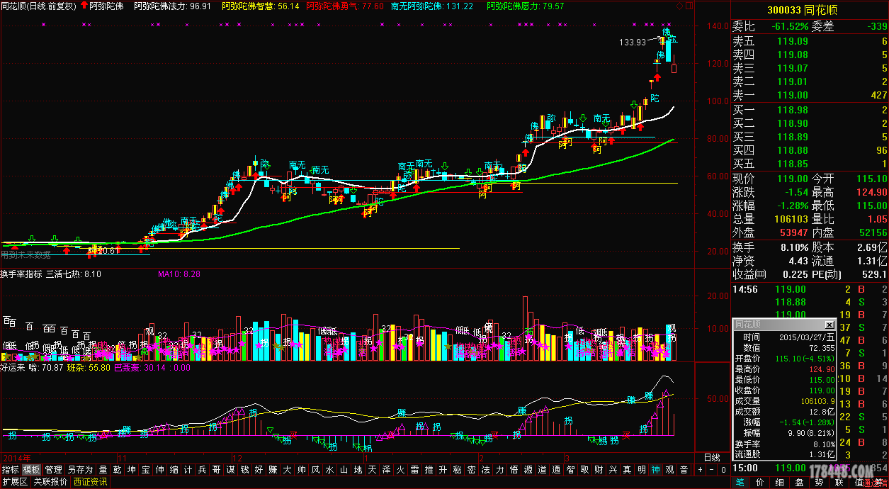Select the 赚 template button

point(273,469)
